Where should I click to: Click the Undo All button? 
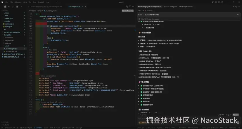click(x=221, y=115)
